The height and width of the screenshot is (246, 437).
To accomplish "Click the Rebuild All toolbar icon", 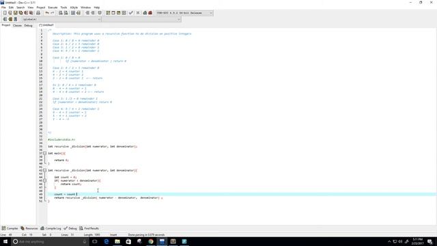I will [x=124, y=13].
